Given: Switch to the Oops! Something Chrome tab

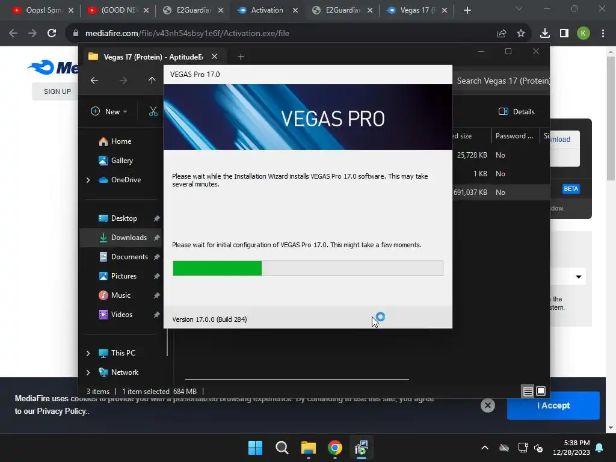Looking at the screenshot, I should pyautogui.click(x=38, y=10).
